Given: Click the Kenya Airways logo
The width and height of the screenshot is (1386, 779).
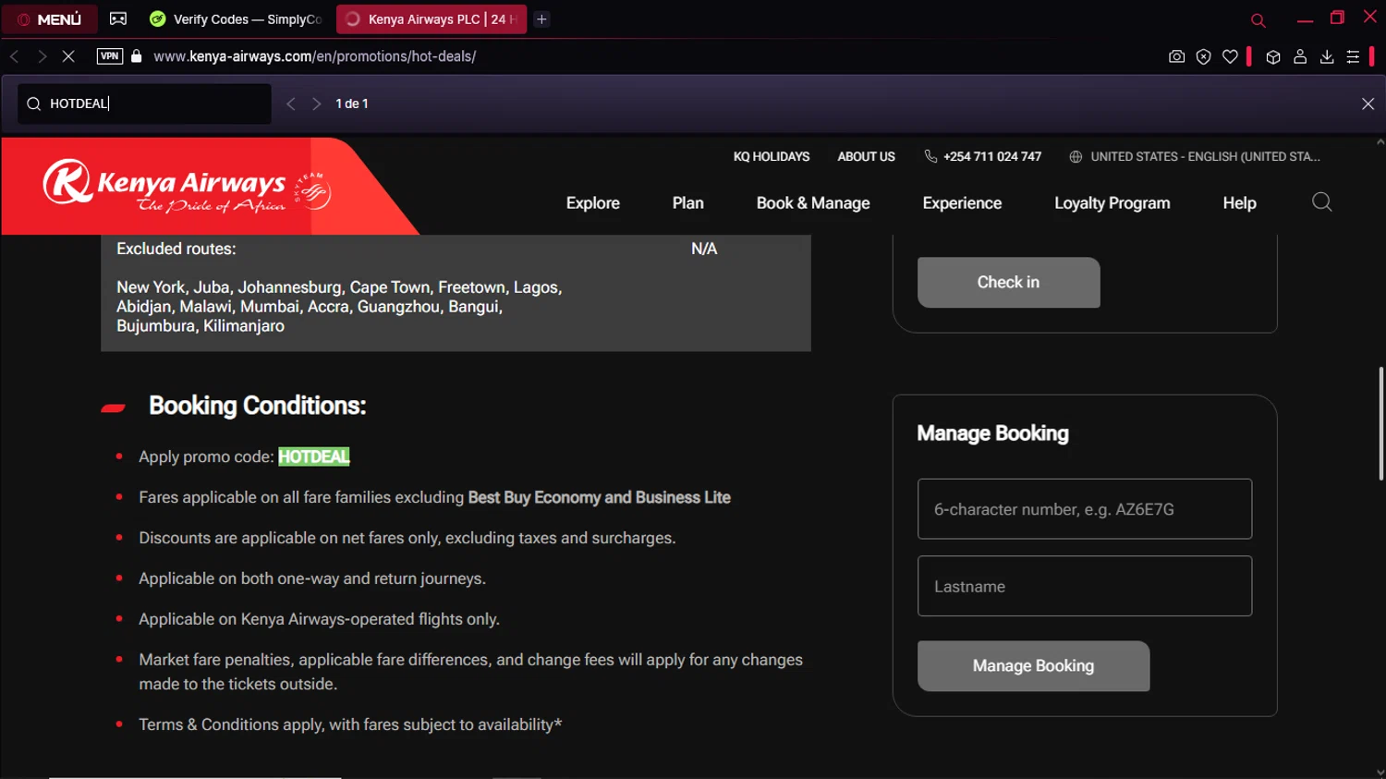Looking at the screenshot, I should (x=188, y=185).
